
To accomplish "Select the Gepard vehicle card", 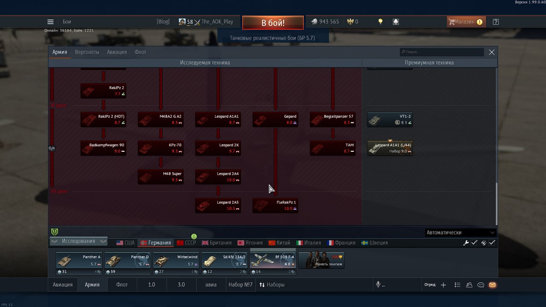I will click(x=275, y=119).
